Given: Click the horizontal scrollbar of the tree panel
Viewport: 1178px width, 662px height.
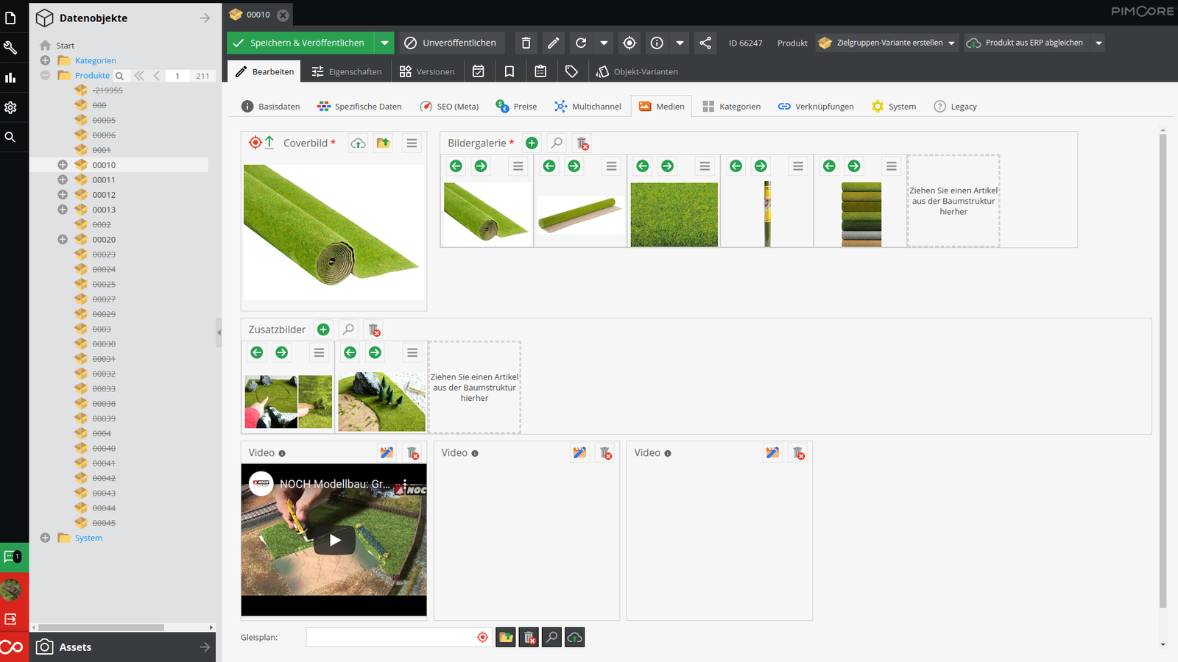Looking at the screenshot, I should click(102, 627).
